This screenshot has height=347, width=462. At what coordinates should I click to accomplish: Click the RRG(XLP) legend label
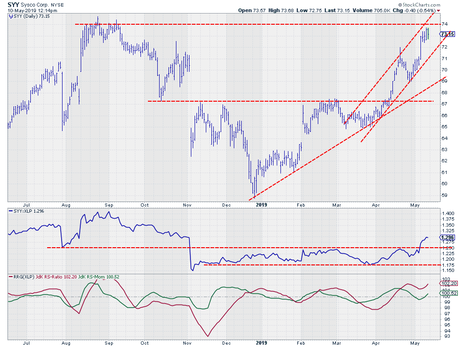(24, 277)
